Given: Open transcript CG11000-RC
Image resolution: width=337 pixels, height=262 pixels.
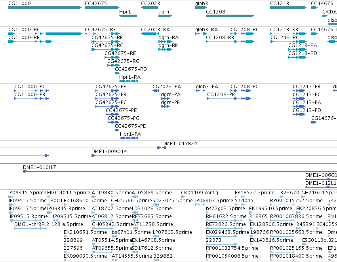Looking at the screenshot, I should click(24, 30).
